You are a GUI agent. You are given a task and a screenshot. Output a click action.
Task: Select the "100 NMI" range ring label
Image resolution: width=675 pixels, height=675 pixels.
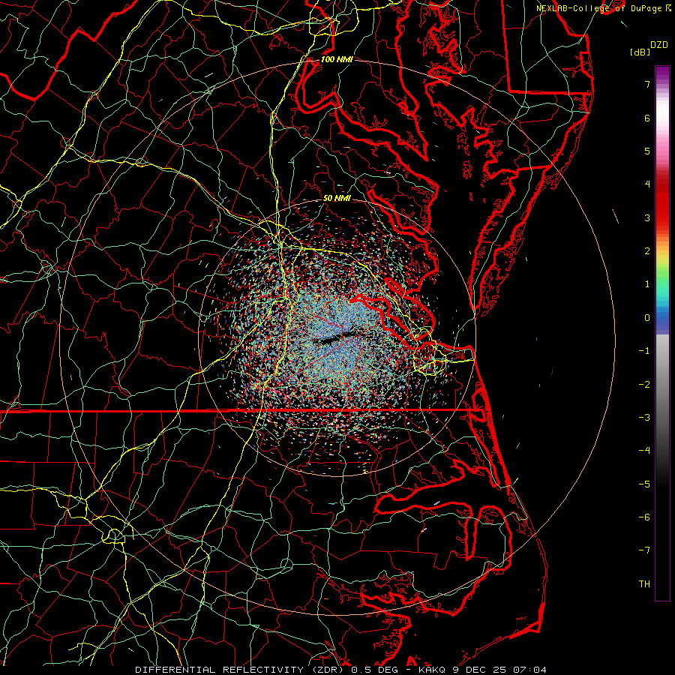337,59
